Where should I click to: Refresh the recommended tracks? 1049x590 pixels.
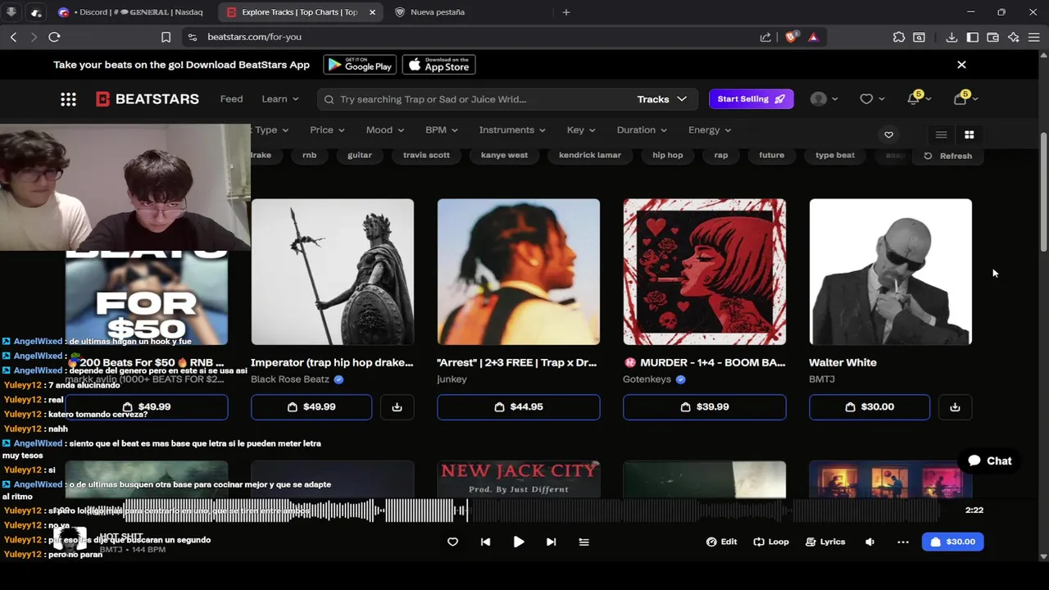[x=948, y=156]
